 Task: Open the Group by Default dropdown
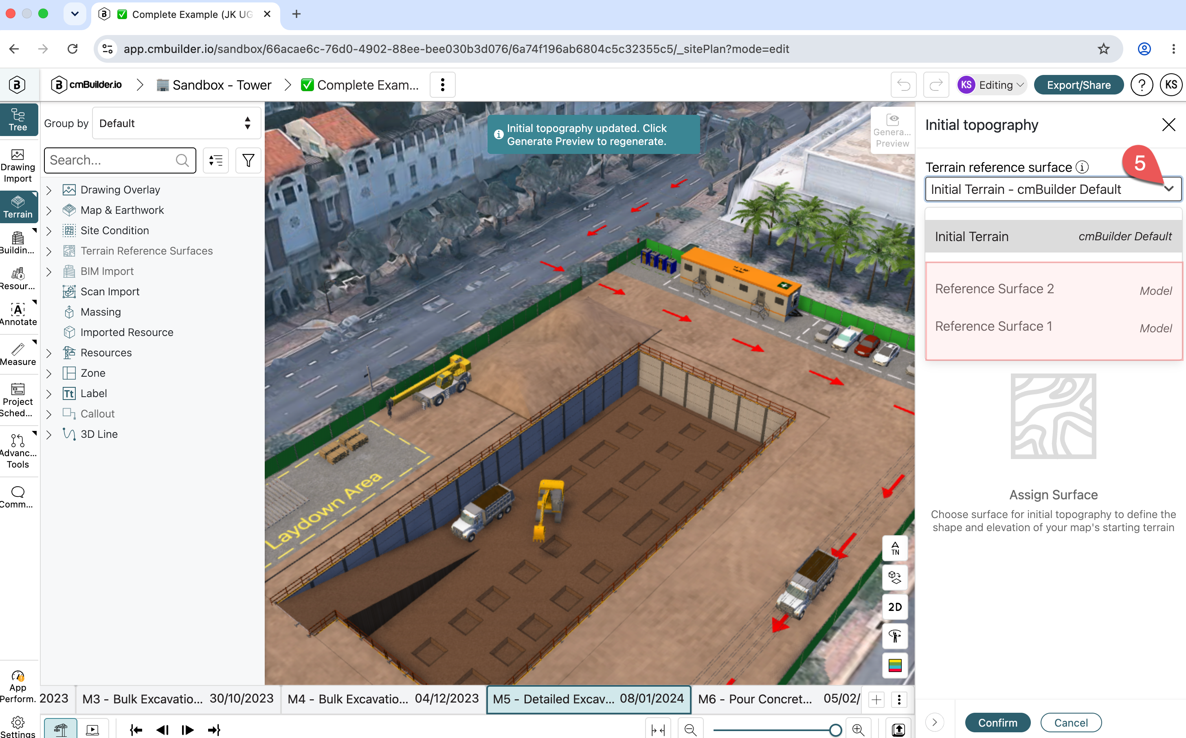point(176,123)
